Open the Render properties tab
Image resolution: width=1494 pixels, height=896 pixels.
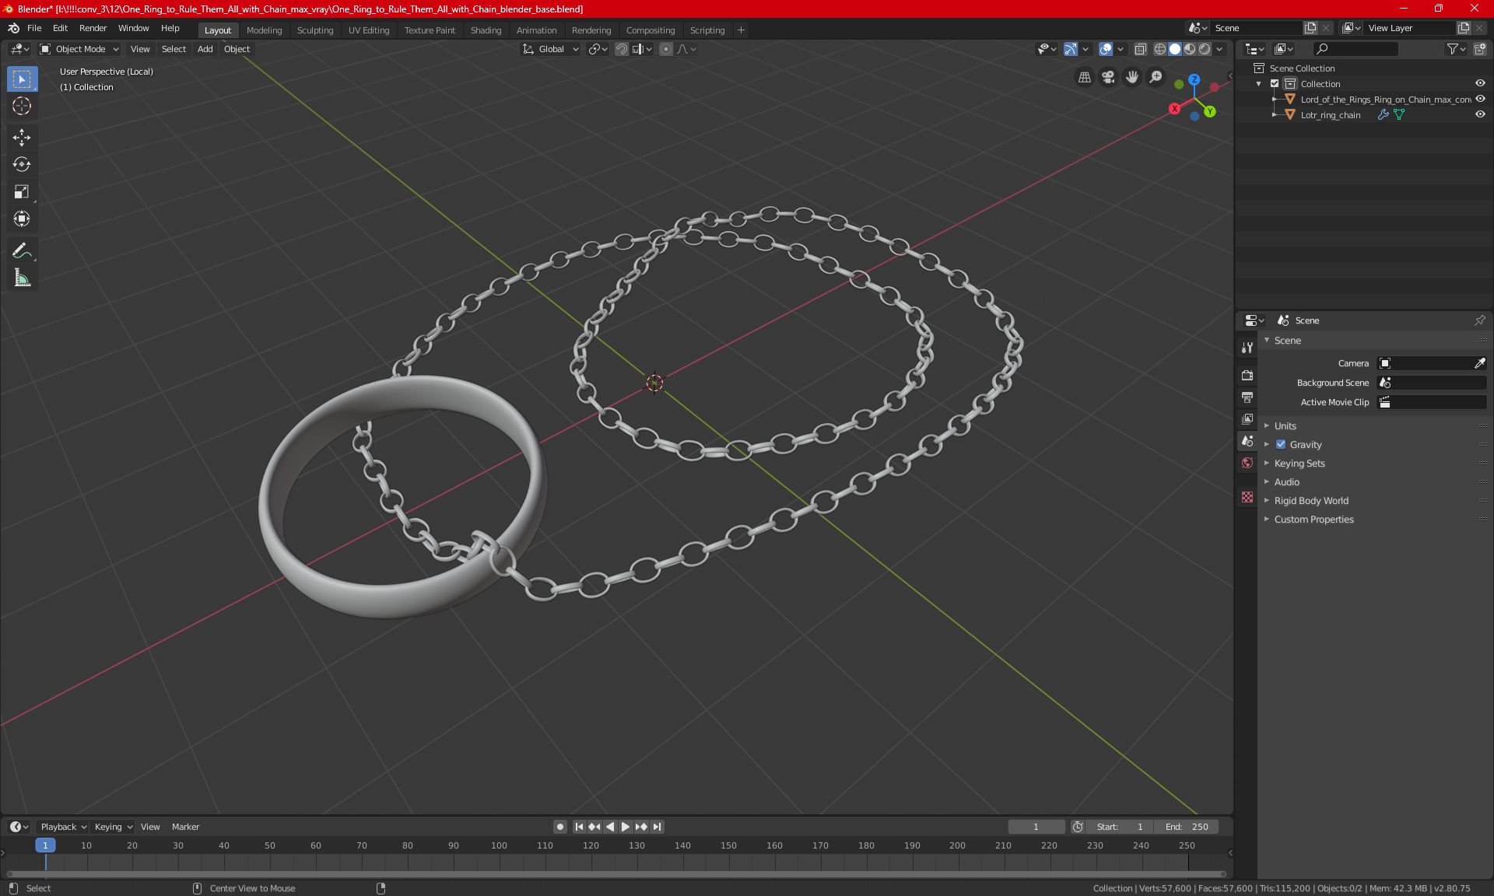1247,375
